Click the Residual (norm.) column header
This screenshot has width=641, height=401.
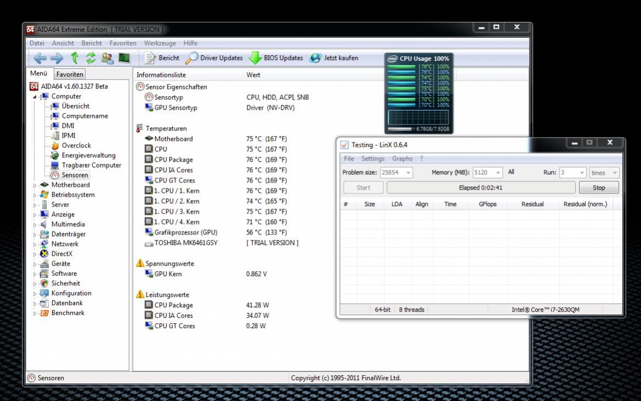pos(586,204)
